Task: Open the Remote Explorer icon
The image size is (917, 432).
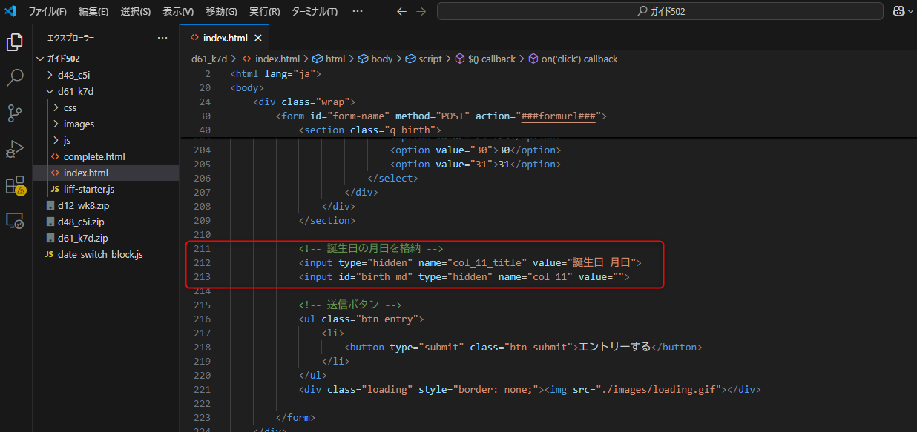Action: coord(15,220)
